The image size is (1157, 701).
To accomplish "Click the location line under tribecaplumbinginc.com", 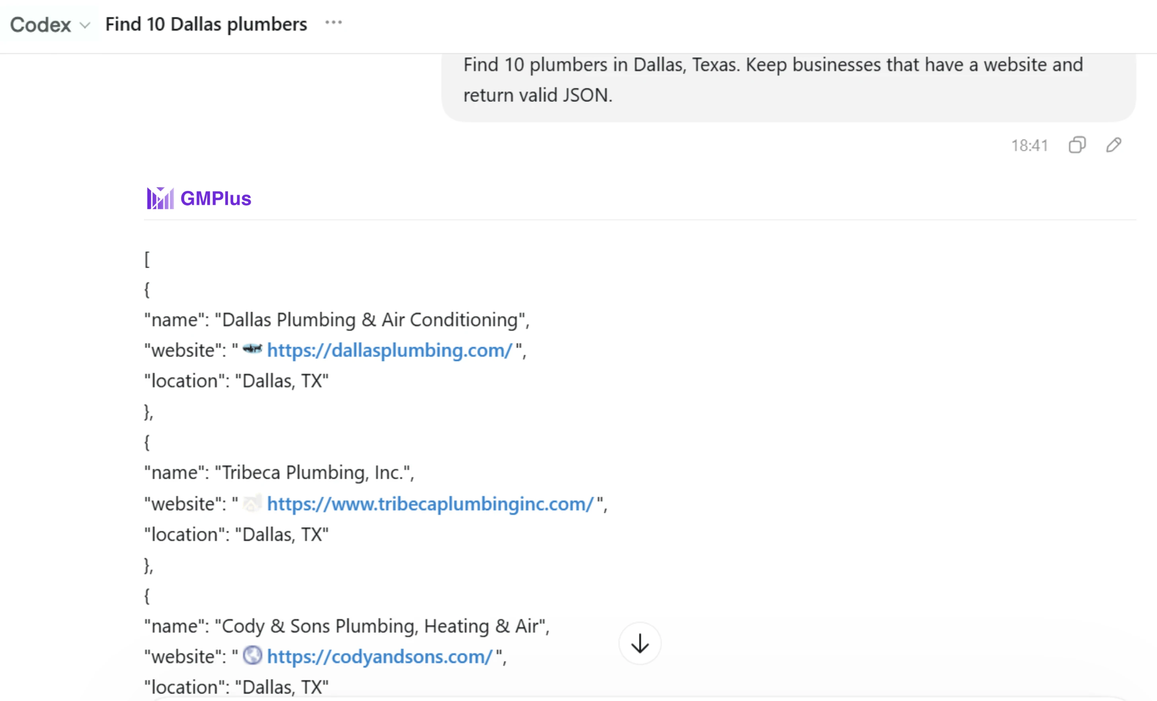I will [x=236, y=534].
